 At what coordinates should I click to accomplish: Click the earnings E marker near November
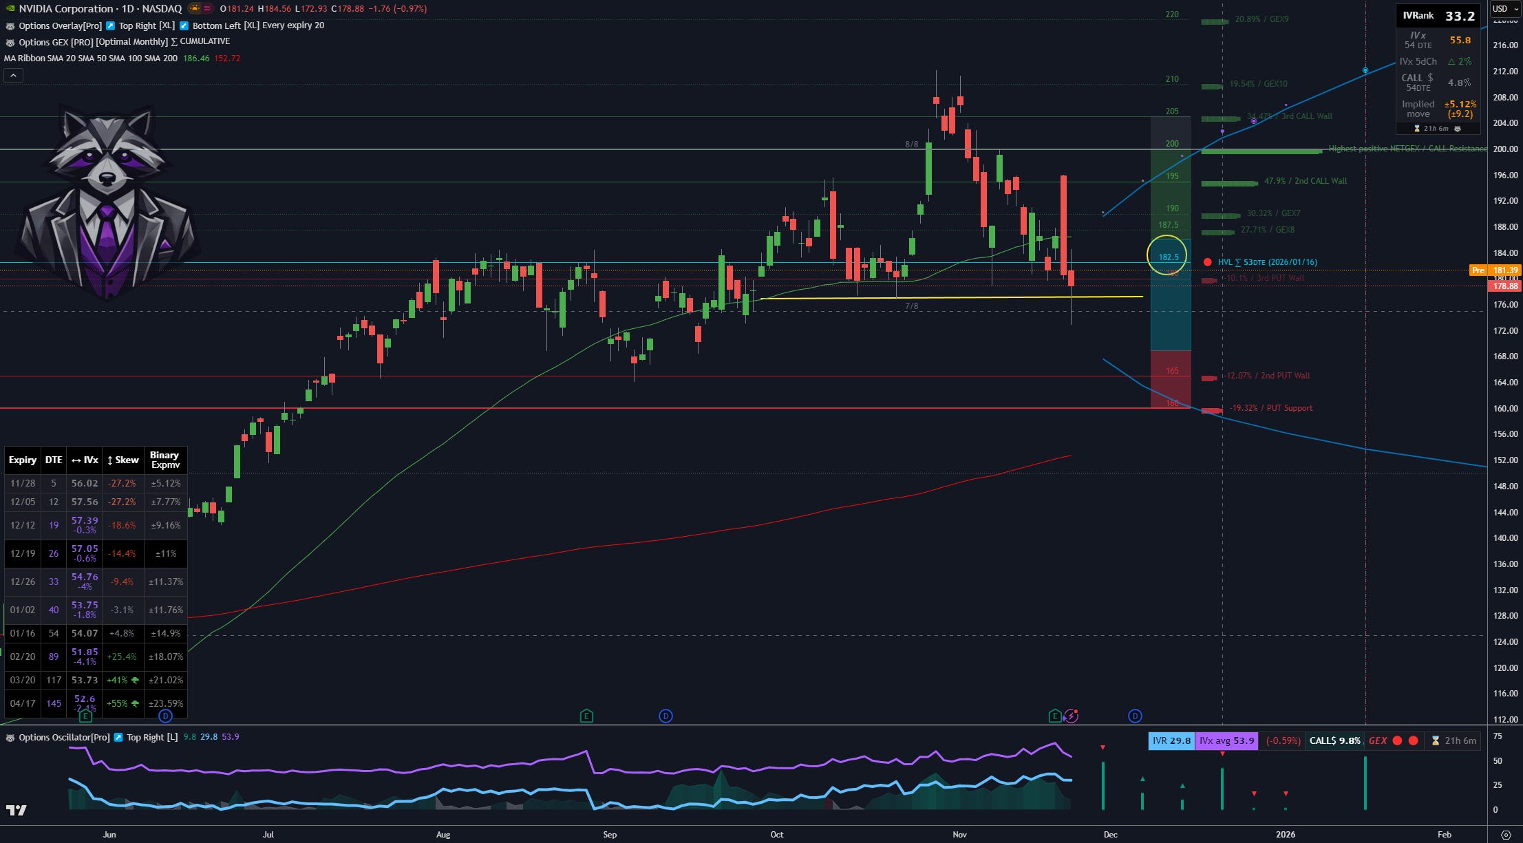[1054, 716]
